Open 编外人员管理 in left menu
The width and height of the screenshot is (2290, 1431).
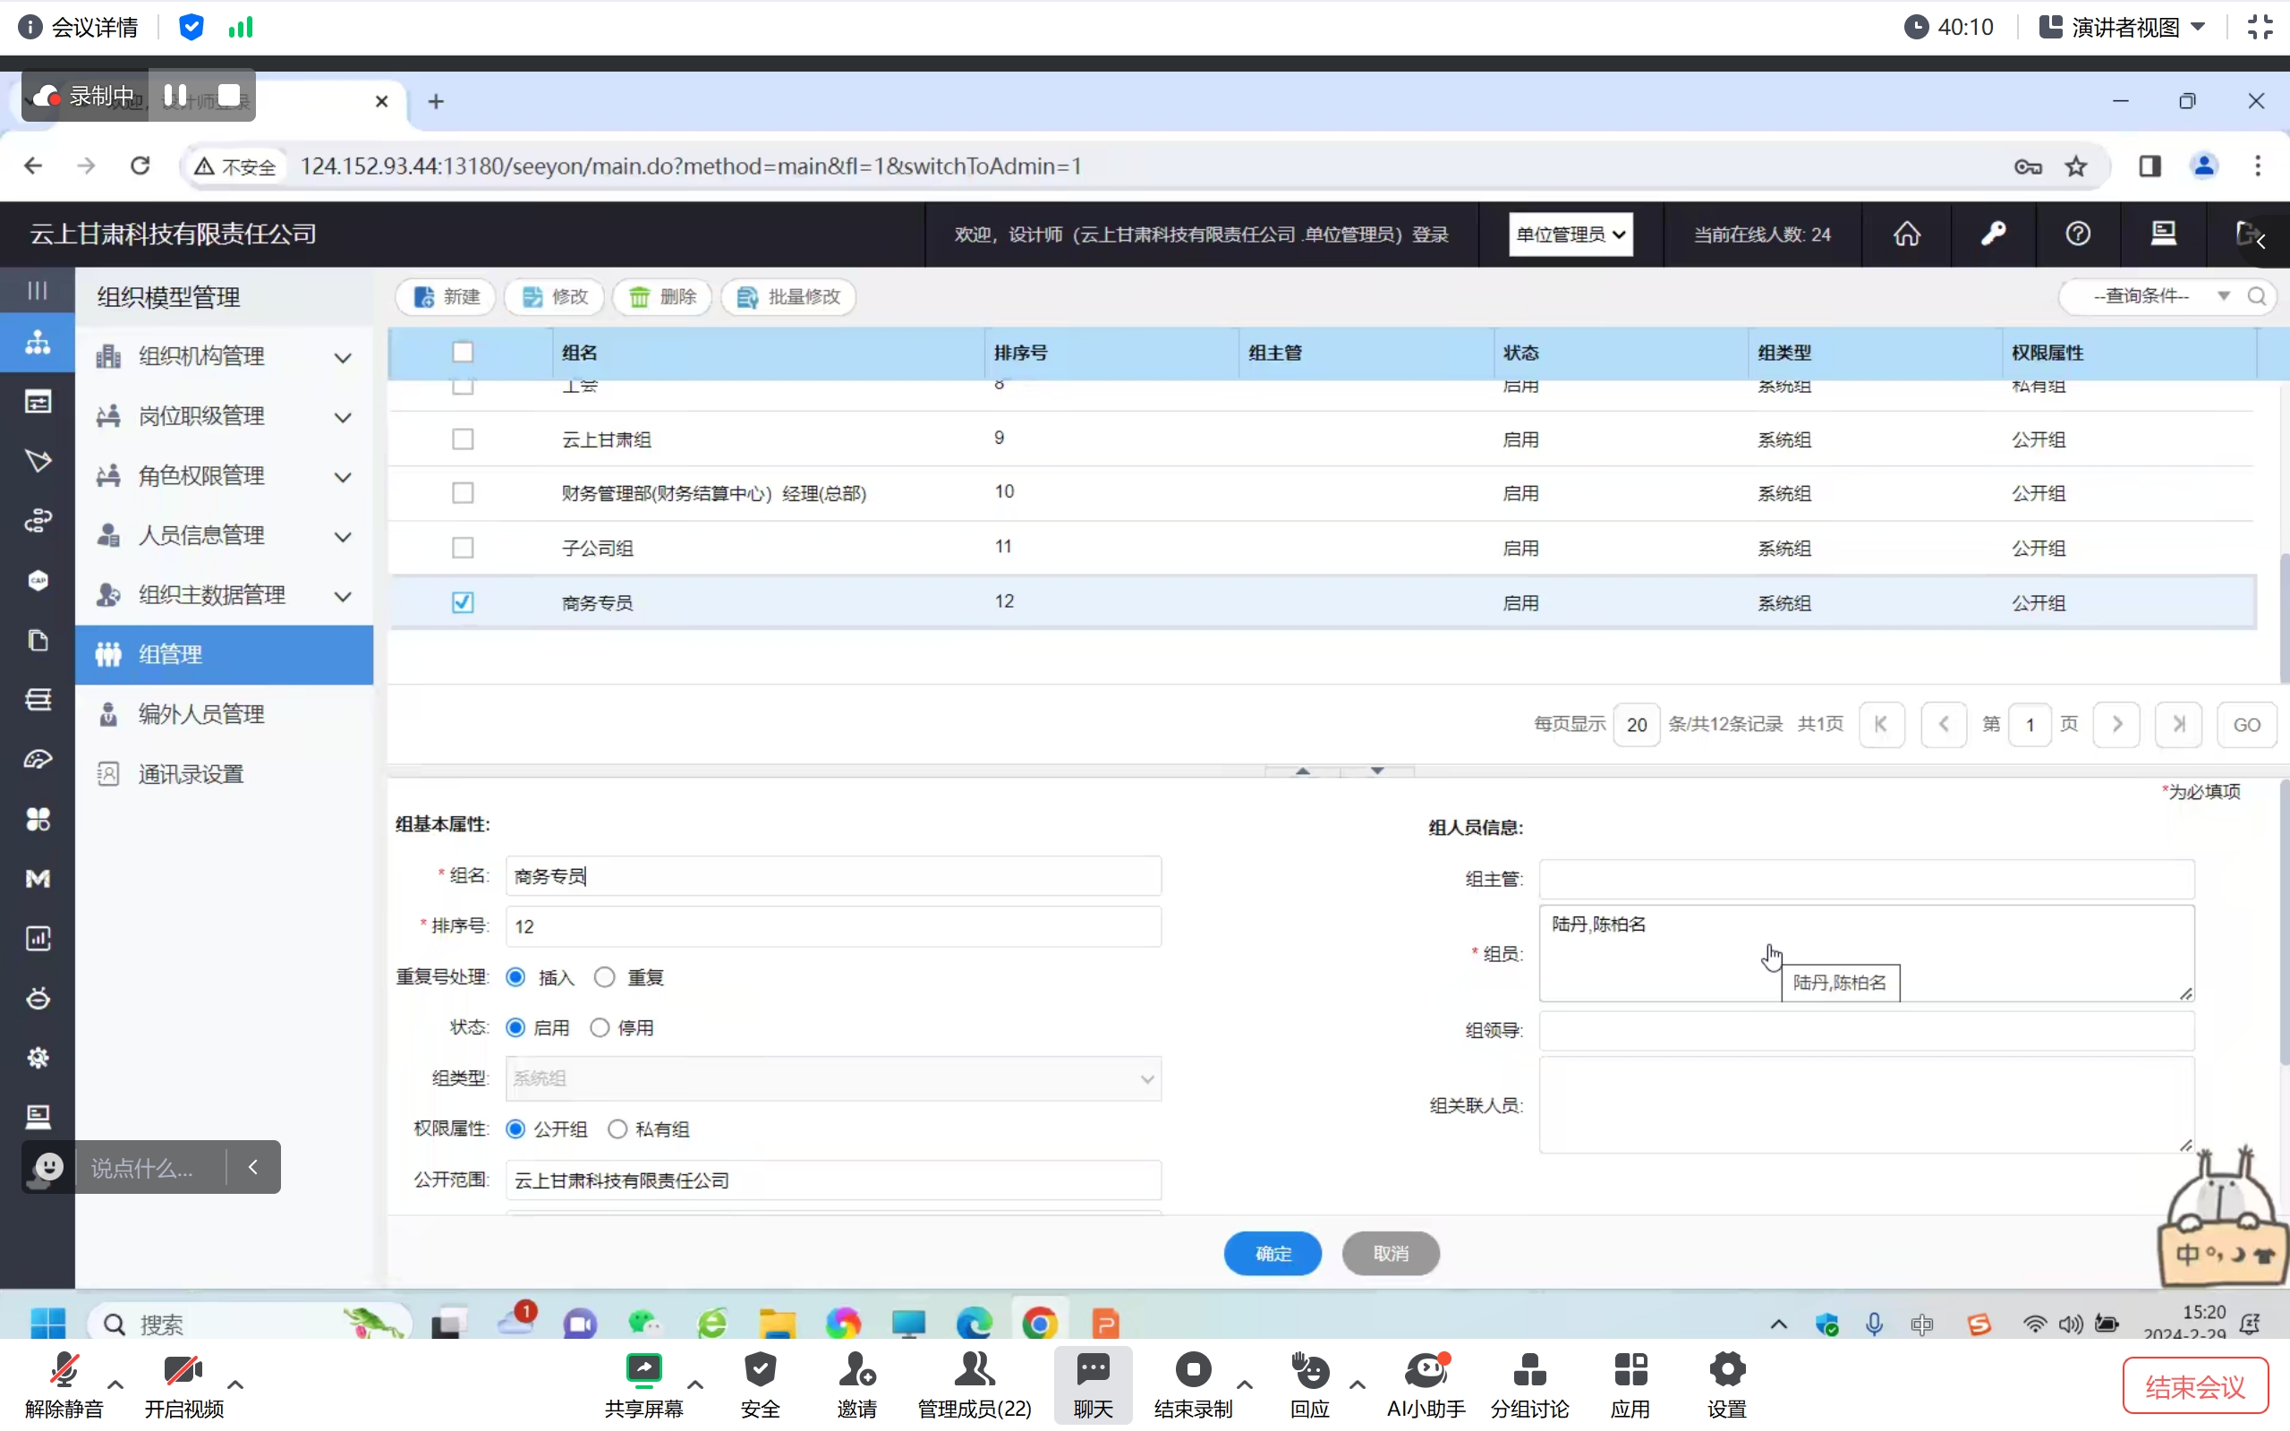pyautogui.click(x=200, y=714)
